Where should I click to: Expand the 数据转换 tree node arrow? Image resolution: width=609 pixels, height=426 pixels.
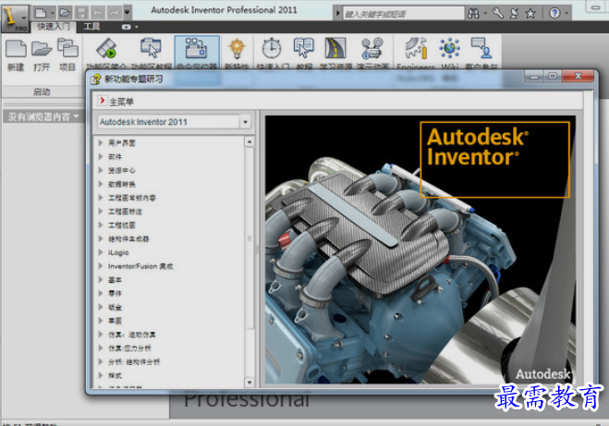coord(101,184)
